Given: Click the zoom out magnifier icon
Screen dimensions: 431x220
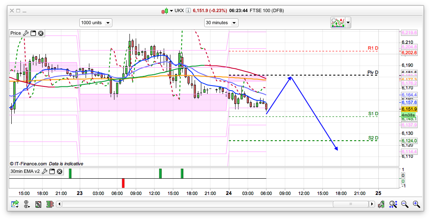Looking at the screenshot, I should [x=405, y=204].
